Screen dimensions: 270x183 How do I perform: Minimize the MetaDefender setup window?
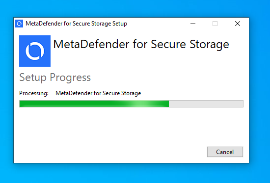(193, 24)
